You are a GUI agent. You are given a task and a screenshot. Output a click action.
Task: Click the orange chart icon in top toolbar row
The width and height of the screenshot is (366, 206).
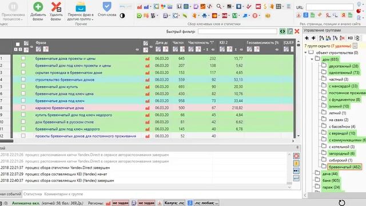coord(203,6)
